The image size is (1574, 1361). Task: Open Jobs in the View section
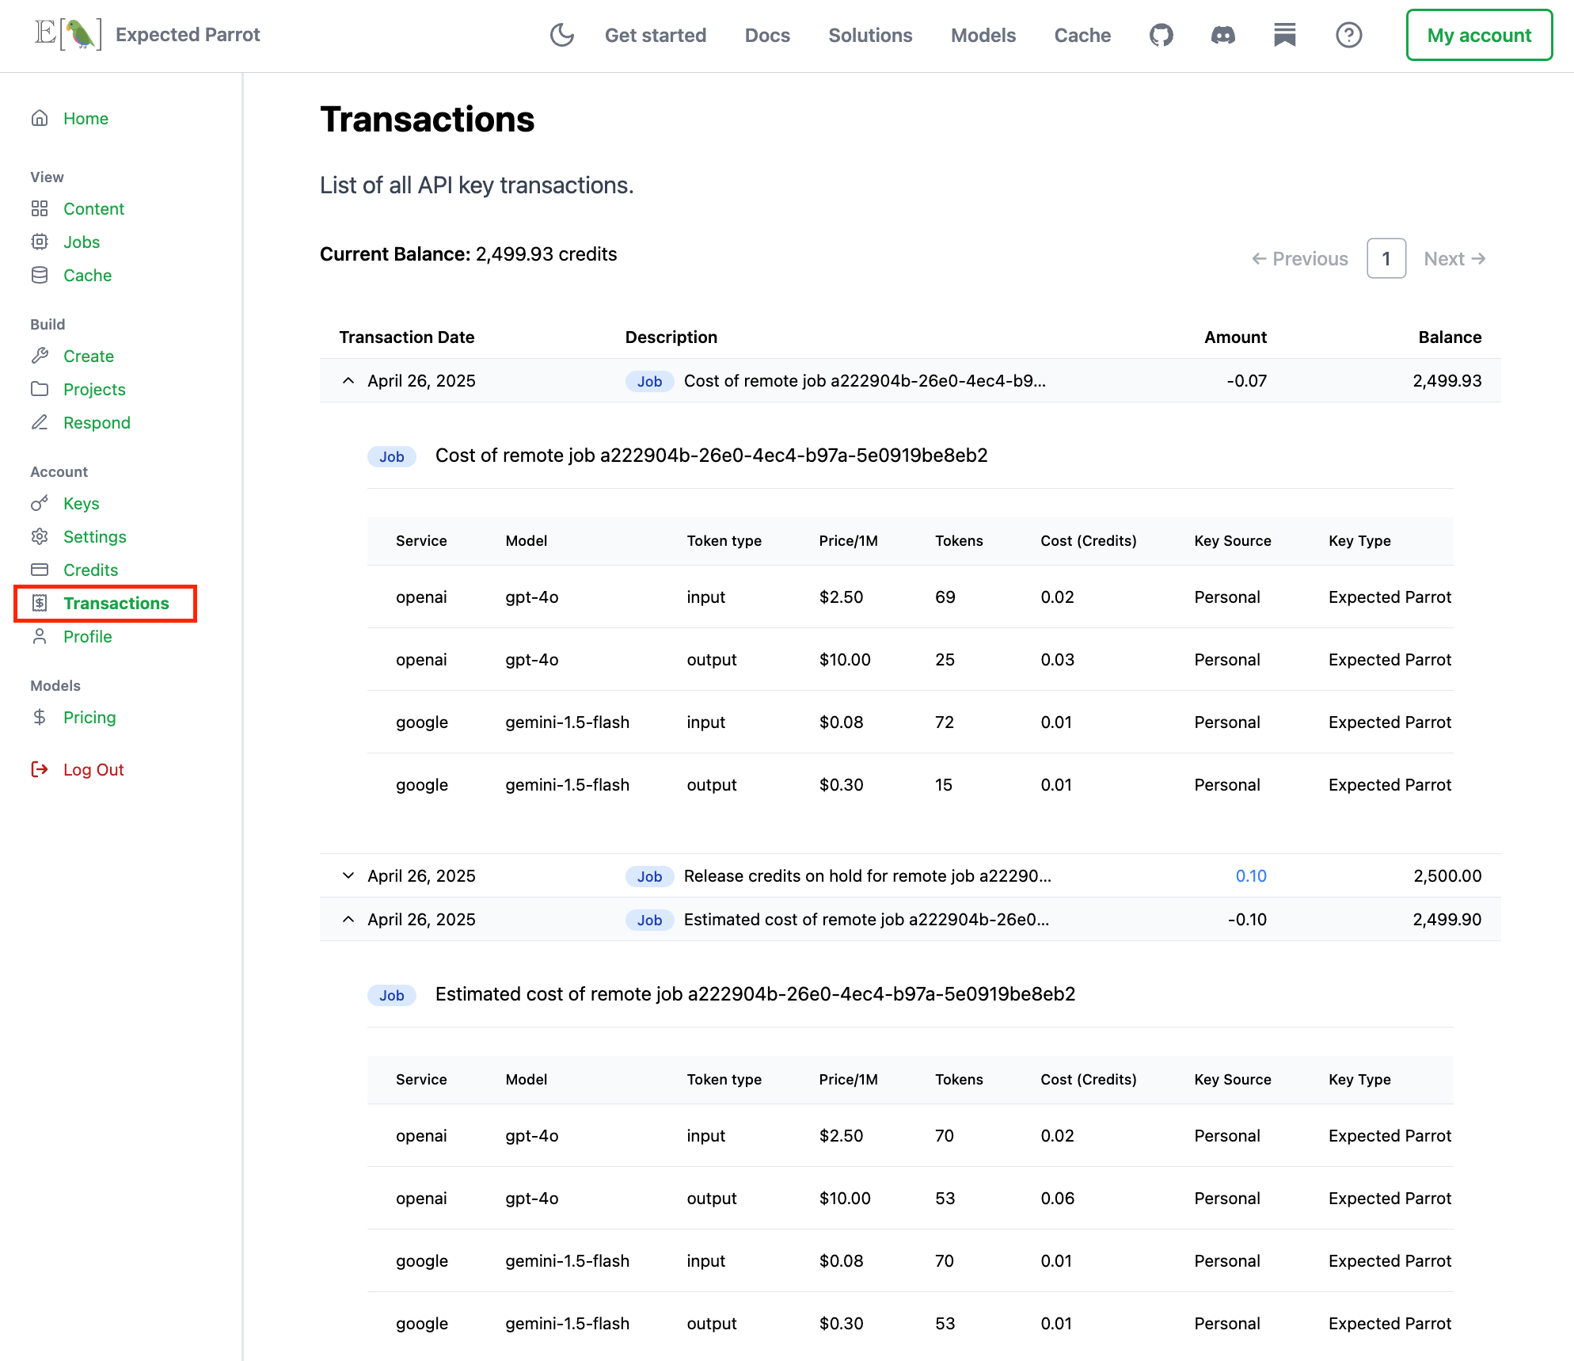coord(82,242)
